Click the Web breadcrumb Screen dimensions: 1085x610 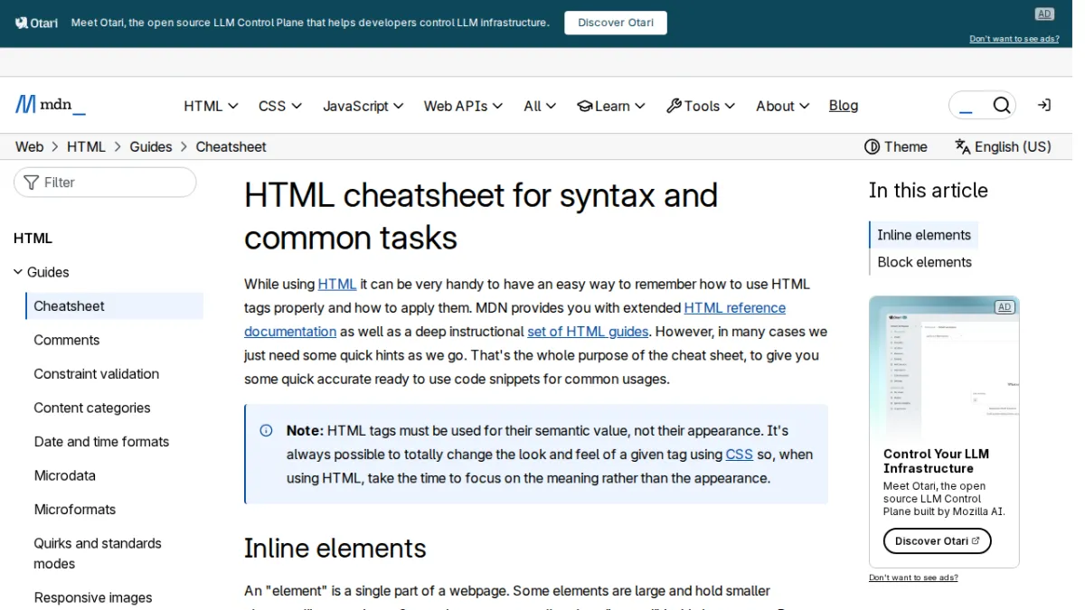29,146
